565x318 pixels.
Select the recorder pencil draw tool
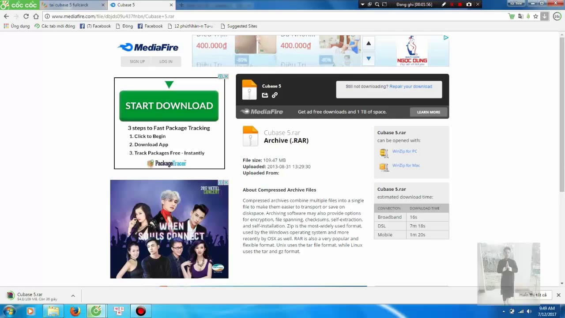coord(444,4)
